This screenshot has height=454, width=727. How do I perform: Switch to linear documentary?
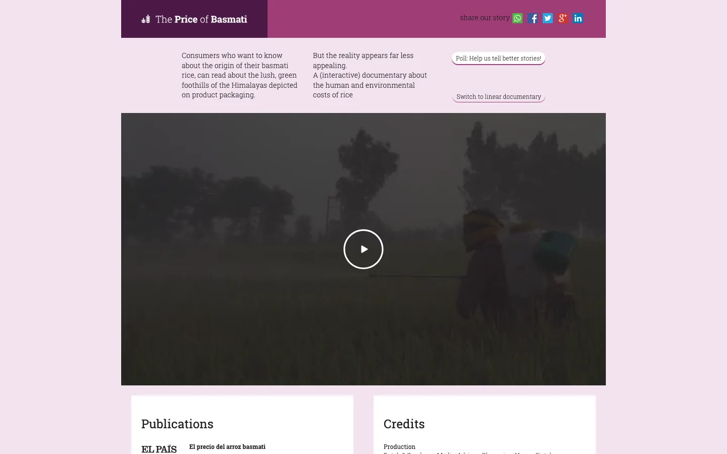tap(499, 97)
